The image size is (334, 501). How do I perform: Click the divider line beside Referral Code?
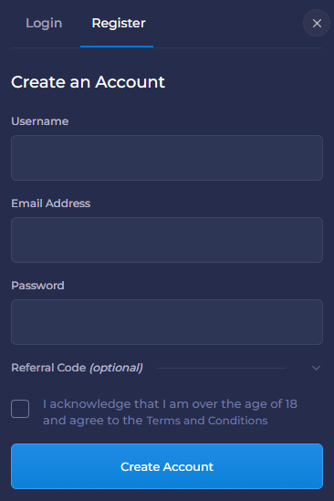221,368
